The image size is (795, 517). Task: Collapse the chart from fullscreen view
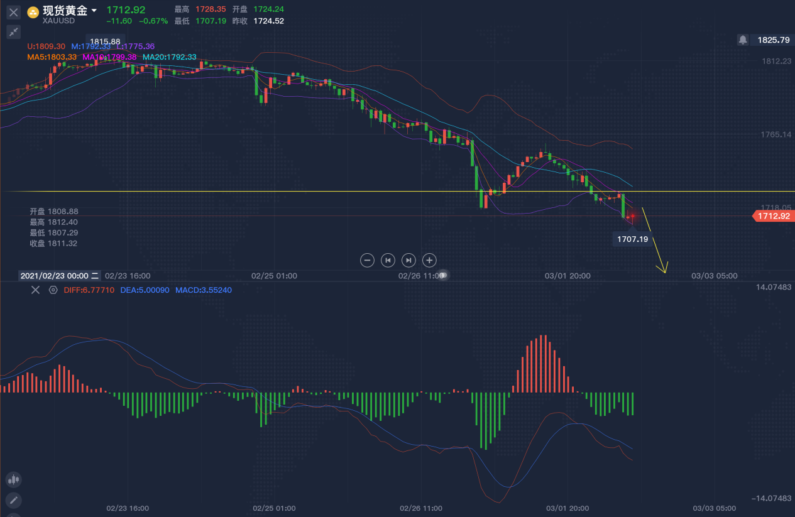coord(13,32)
